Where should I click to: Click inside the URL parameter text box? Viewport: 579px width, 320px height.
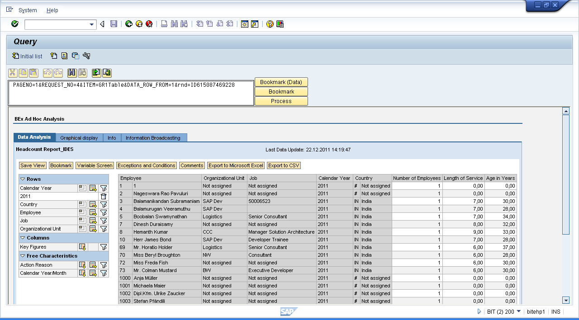point(131,93)
